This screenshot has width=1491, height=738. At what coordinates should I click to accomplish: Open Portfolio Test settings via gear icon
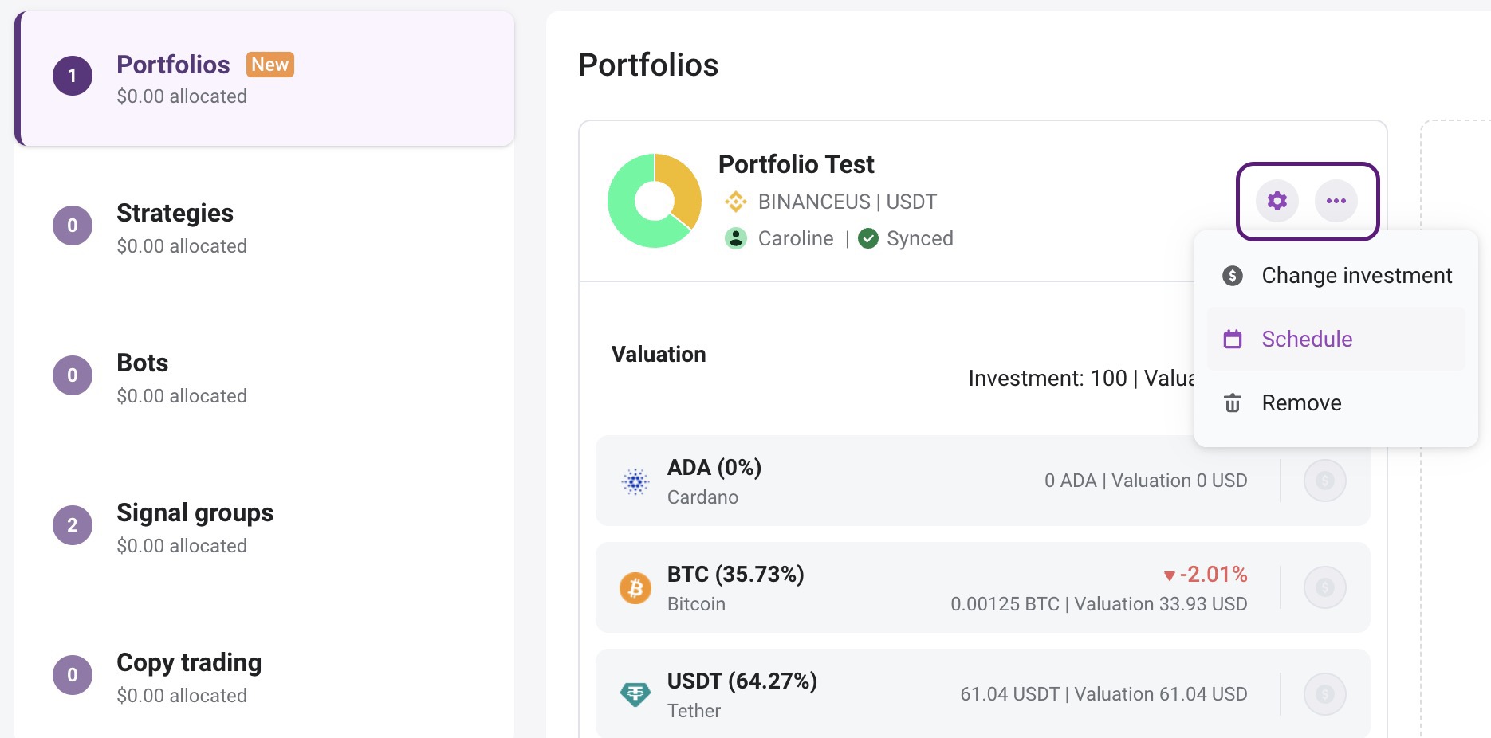point(1277,201)
